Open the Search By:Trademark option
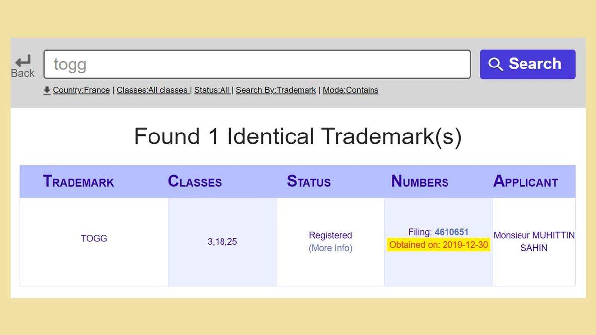 tap(276, 90)
